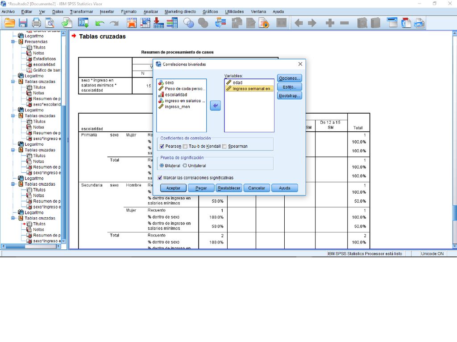
Task: Open the Analizar menu
Action: tap(151, 12)
